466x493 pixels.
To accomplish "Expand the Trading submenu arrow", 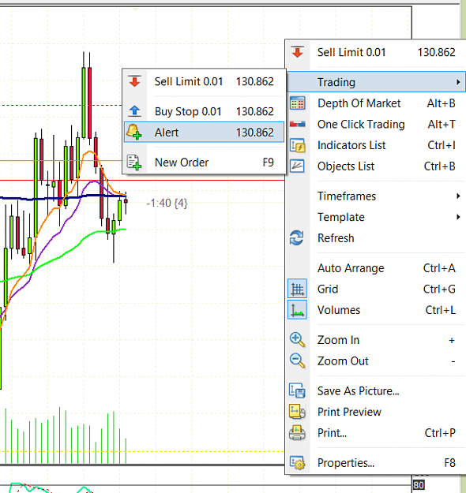I will coord(458,82).
